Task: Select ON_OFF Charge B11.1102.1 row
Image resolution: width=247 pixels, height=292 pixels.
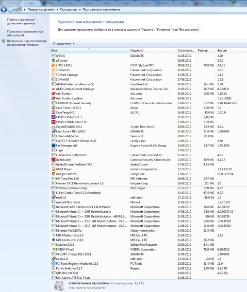Action: pyautogui.click(x=148, y=254)
